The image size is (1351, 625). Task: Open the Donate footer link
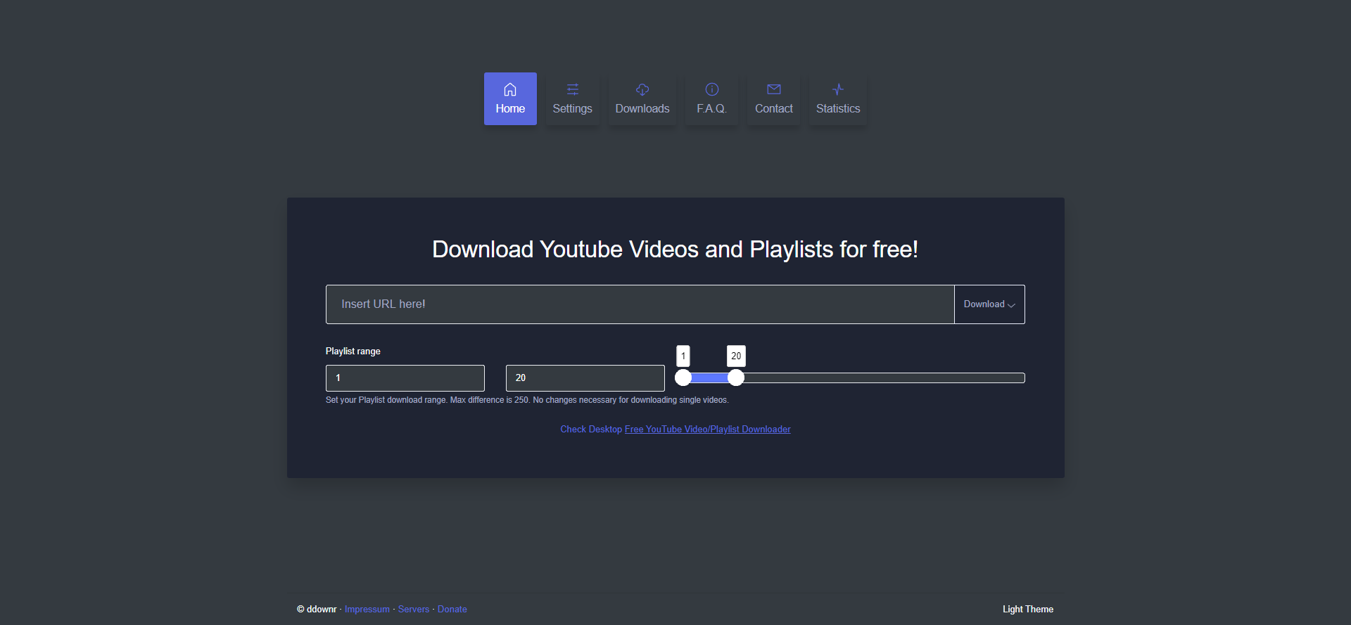pos(452,610)
